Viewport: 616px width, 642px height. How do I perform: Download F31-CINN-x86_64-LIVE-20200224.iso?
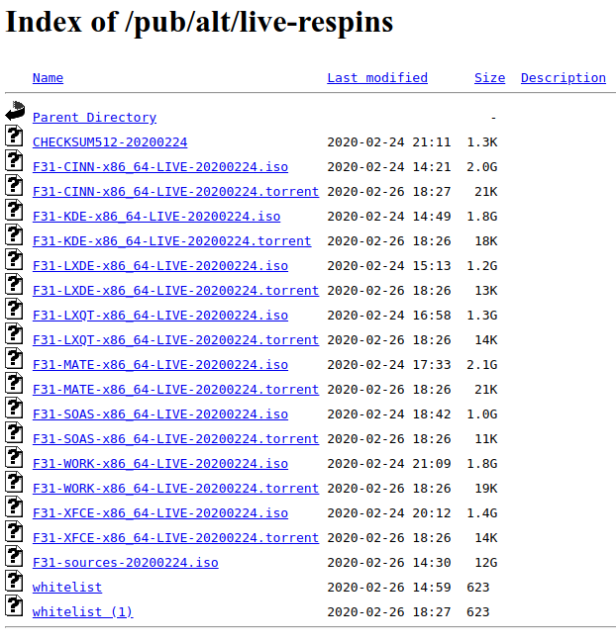click(x=160, y=167)
